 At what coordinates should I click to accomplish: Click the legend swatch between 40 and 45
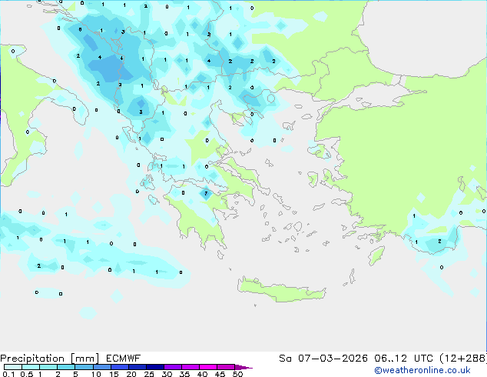[x=208, y=367]
